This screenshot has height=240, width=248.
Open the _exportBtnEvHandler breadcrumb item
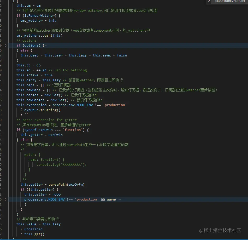[228, 1]
